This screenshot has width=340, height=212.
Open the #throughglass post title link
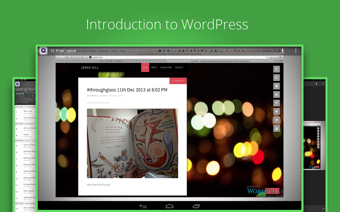(x=127, y=90)
